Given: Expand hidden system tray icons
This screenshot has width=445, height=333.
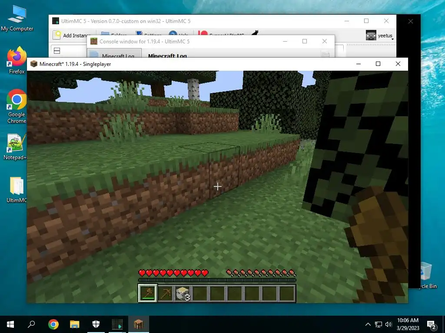Looking at the screenshot, I should coord(368,324).
